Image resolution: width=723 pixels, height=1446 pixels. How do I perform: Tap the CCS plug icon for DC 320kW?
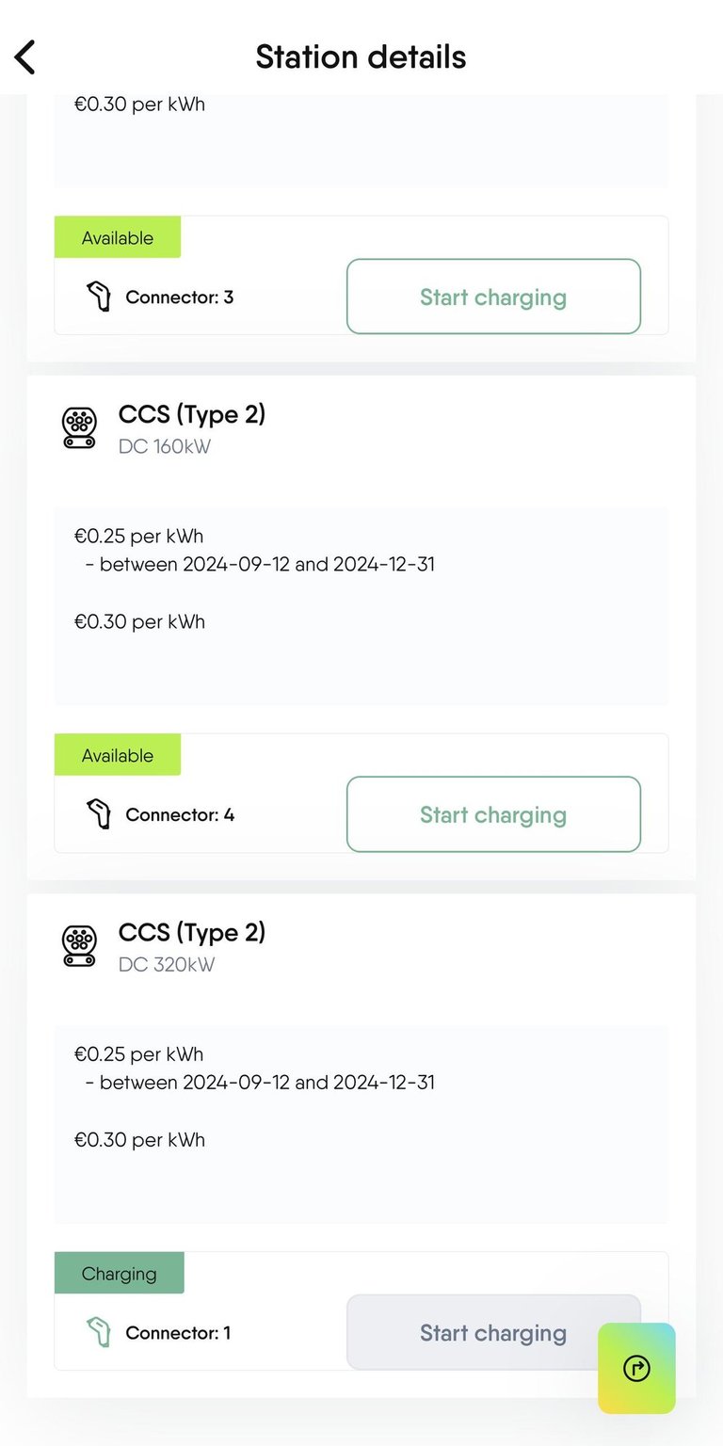(79, 945)
